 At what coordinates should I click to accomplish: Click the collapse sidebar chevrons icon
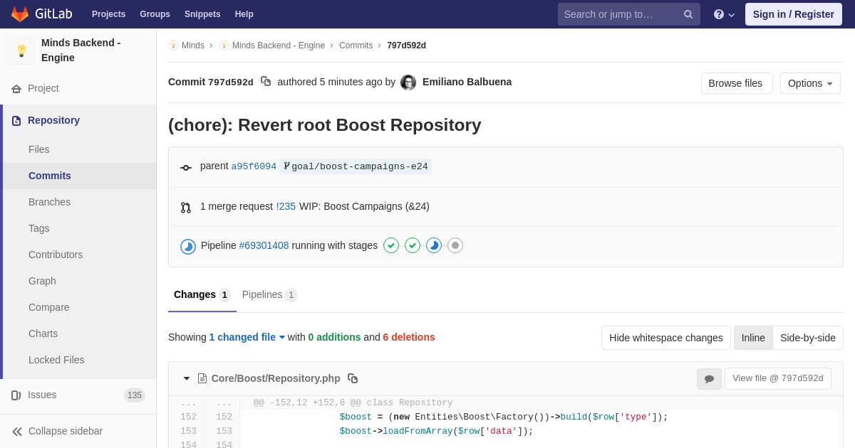(17, 432)
